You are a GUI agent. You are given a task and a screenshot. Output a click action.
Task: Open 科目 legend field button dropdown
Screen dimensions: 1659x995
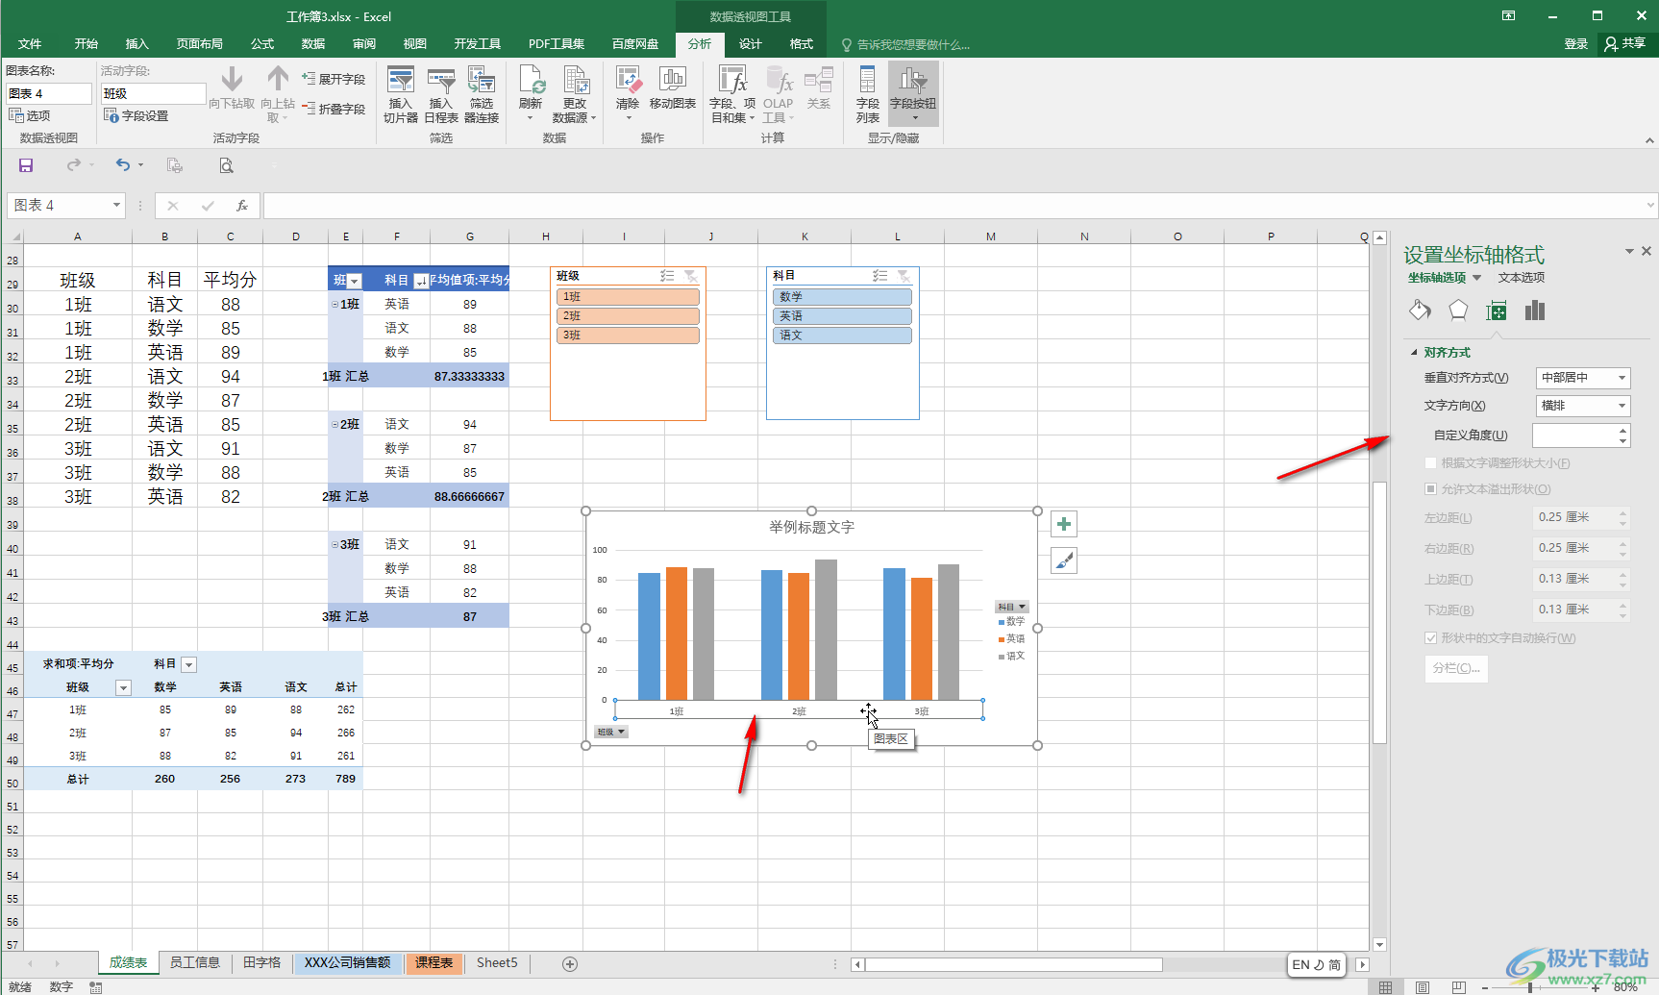1012,607
